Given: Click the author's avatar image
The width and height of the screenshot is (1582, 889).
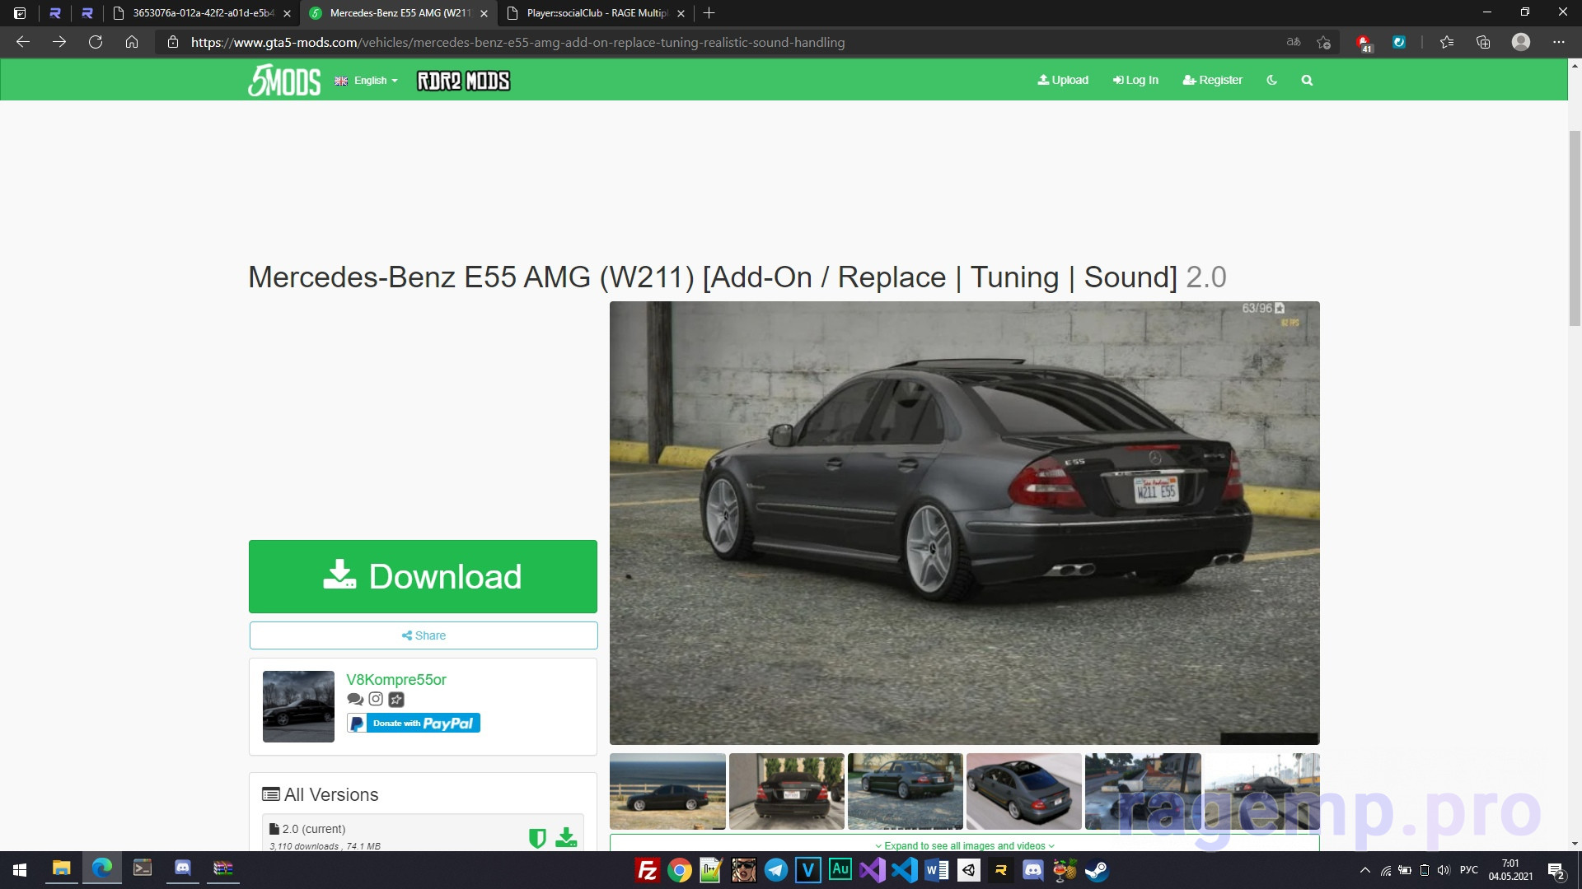Looking at the screenshot, I should [298, 706].
